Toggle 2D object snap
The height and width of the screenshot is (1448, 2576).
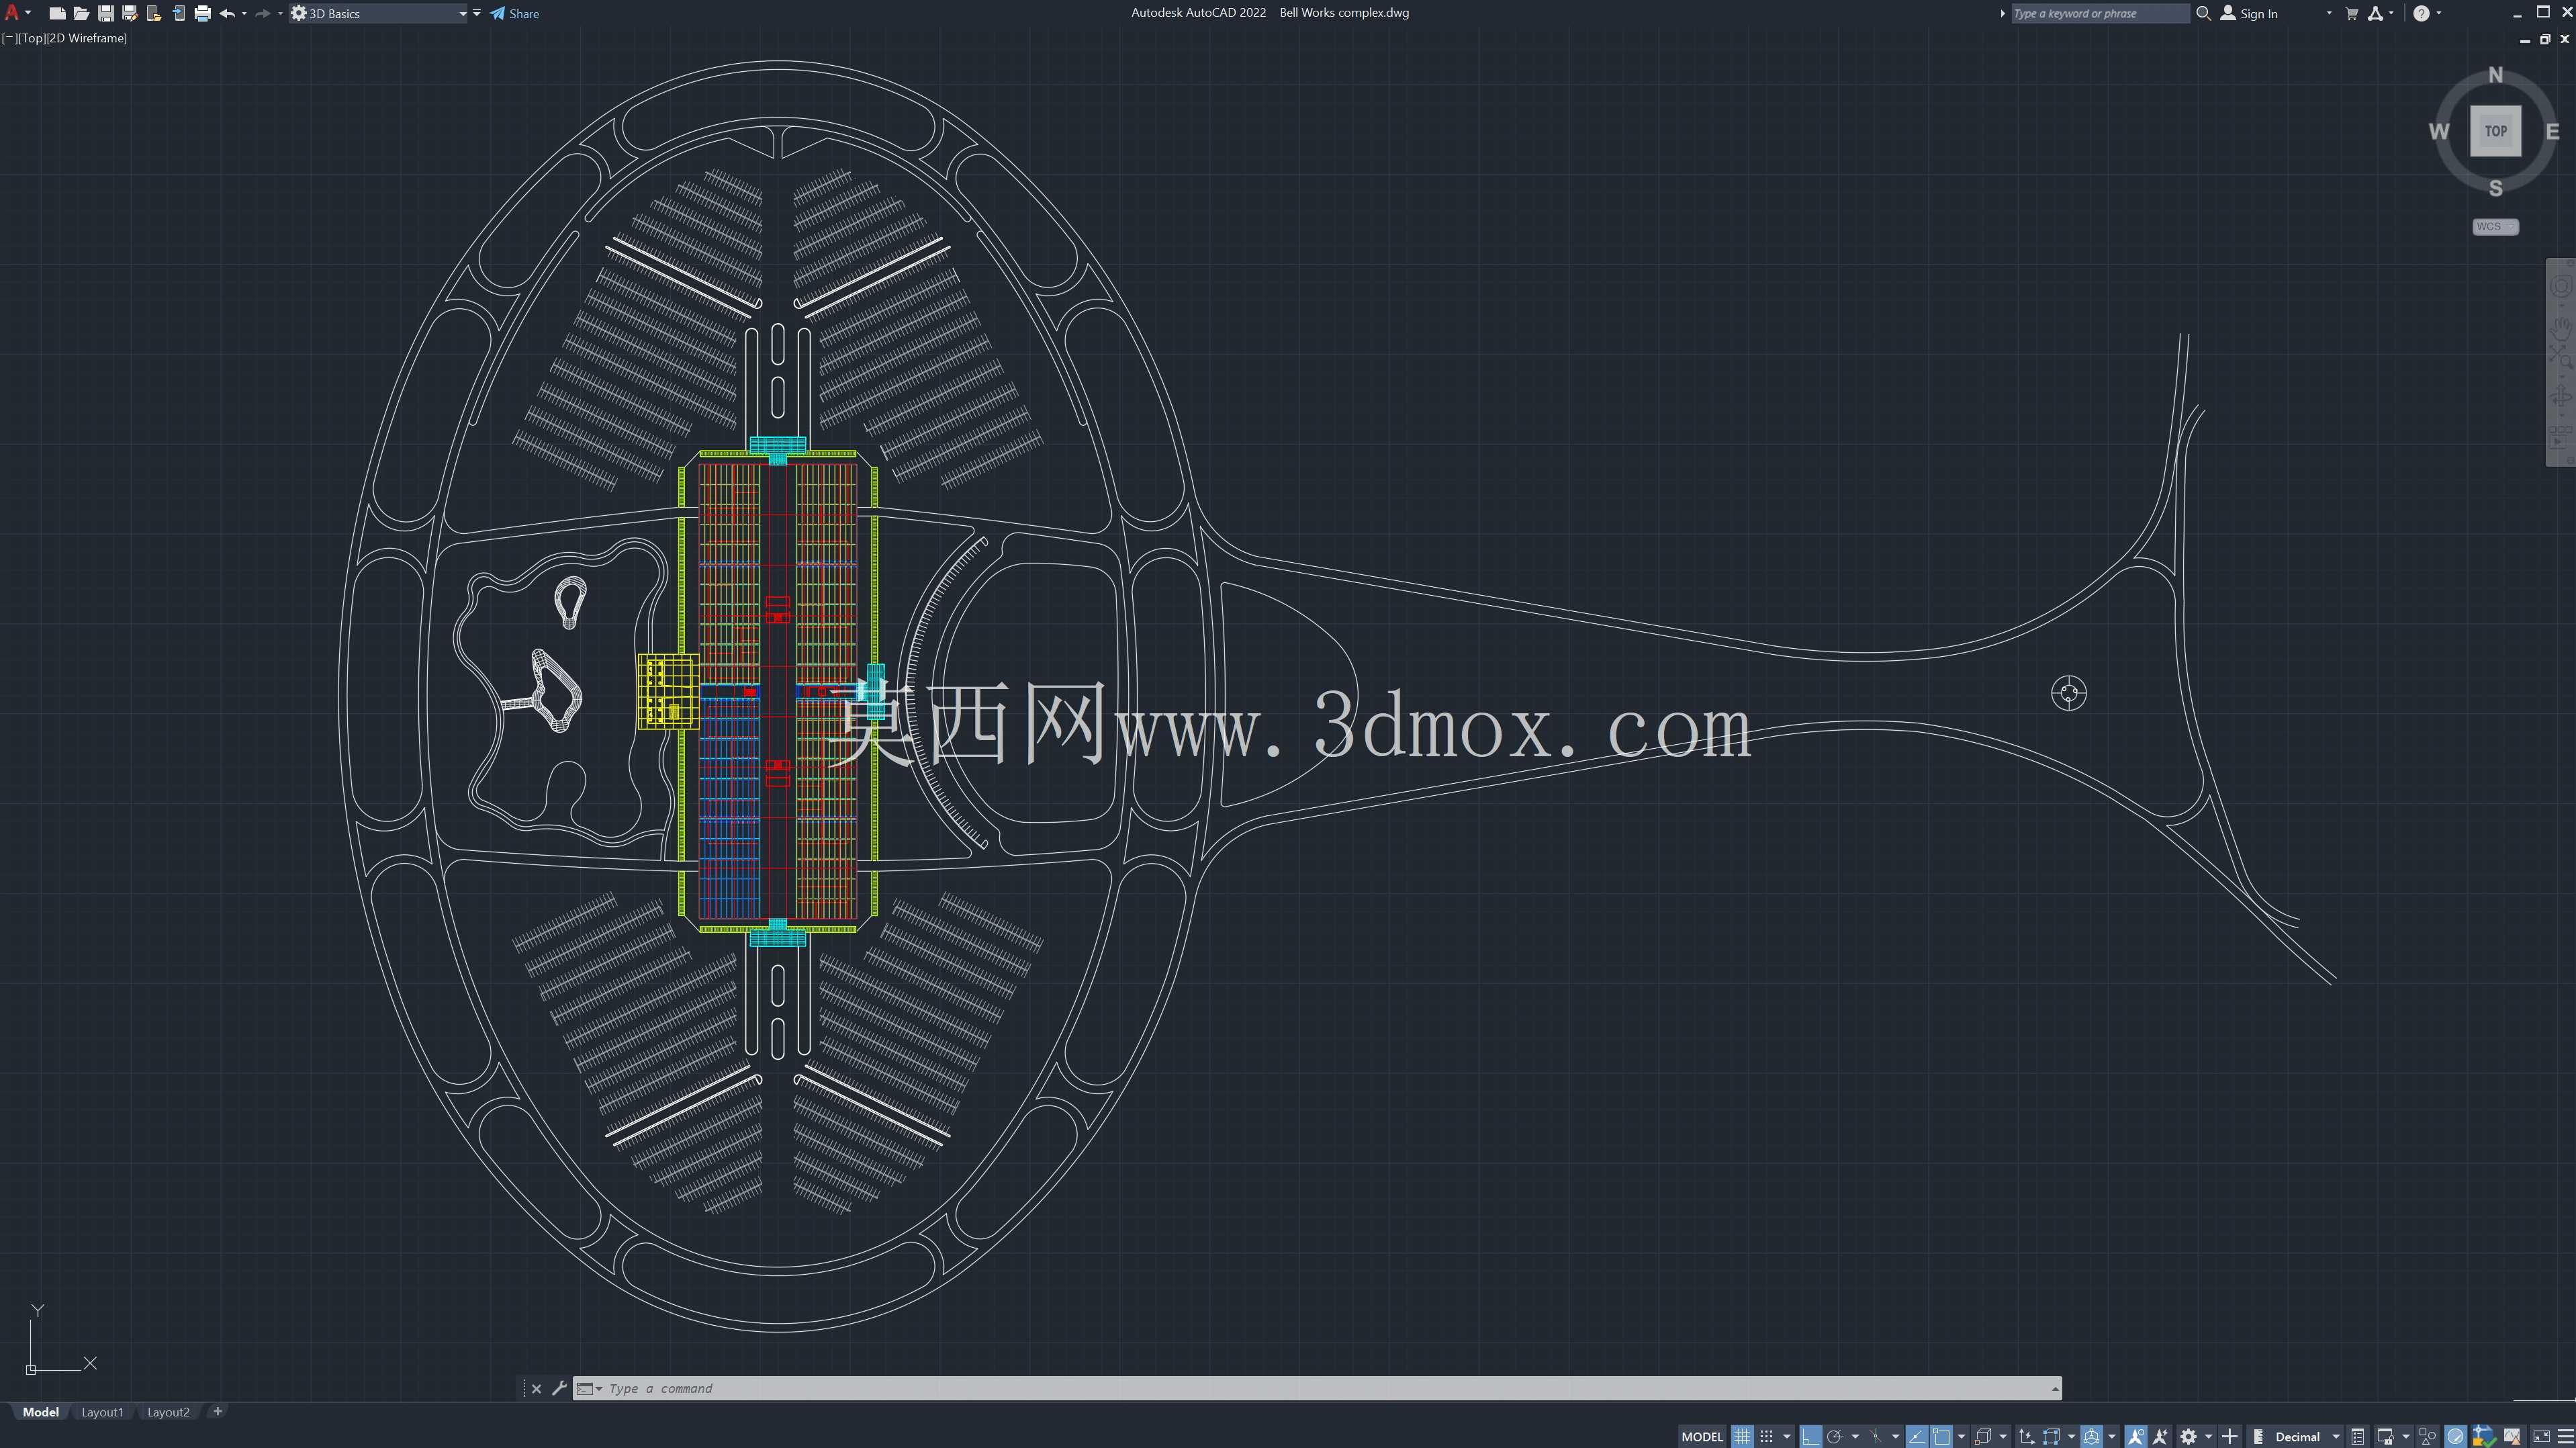tap(1942, 1437)
